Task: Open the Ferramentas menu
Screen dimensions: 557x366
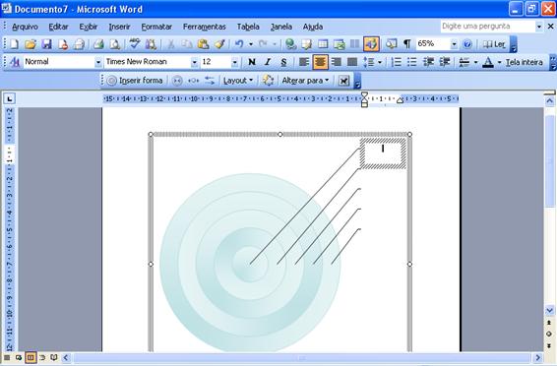Action: point(205,27)
